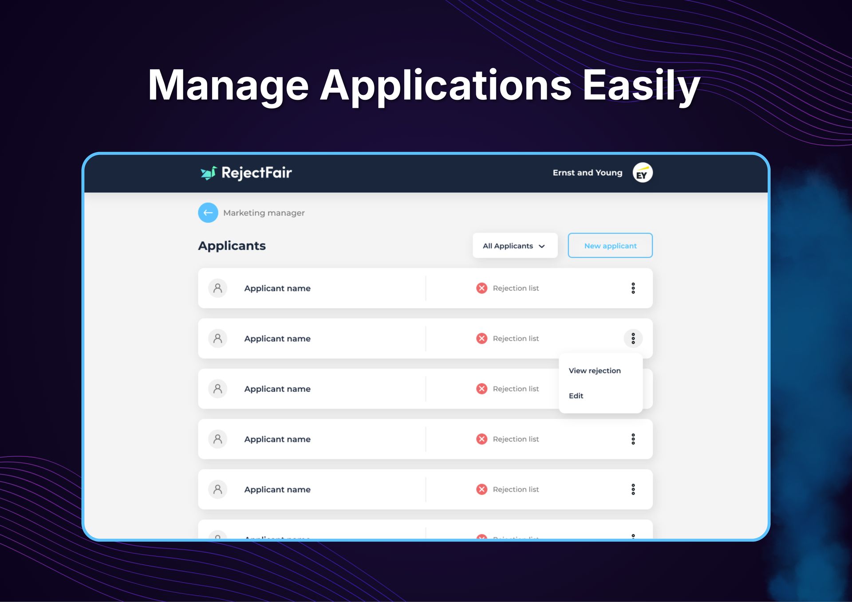Screen dimensions: 852x602
Task: Choose Edit from the context menu
Action: point(576,396)
